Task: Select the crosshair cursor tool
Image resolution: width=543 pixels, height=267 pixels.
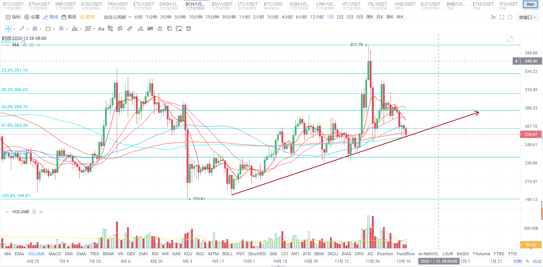Action: pos(8,28)
